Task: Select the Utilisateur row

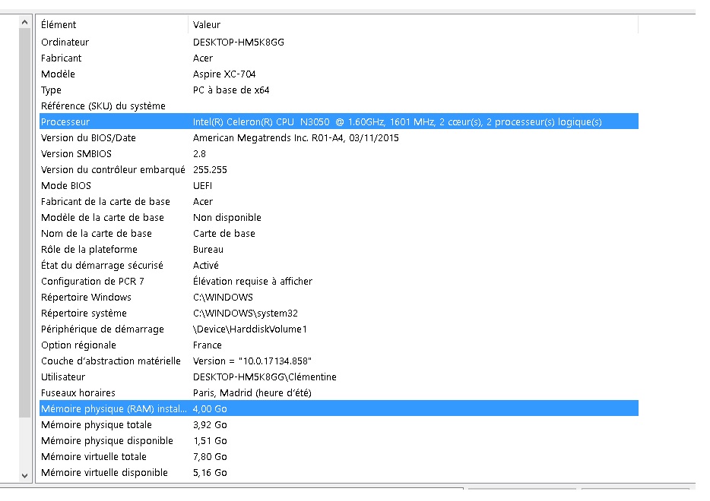Action: (339, 377)
